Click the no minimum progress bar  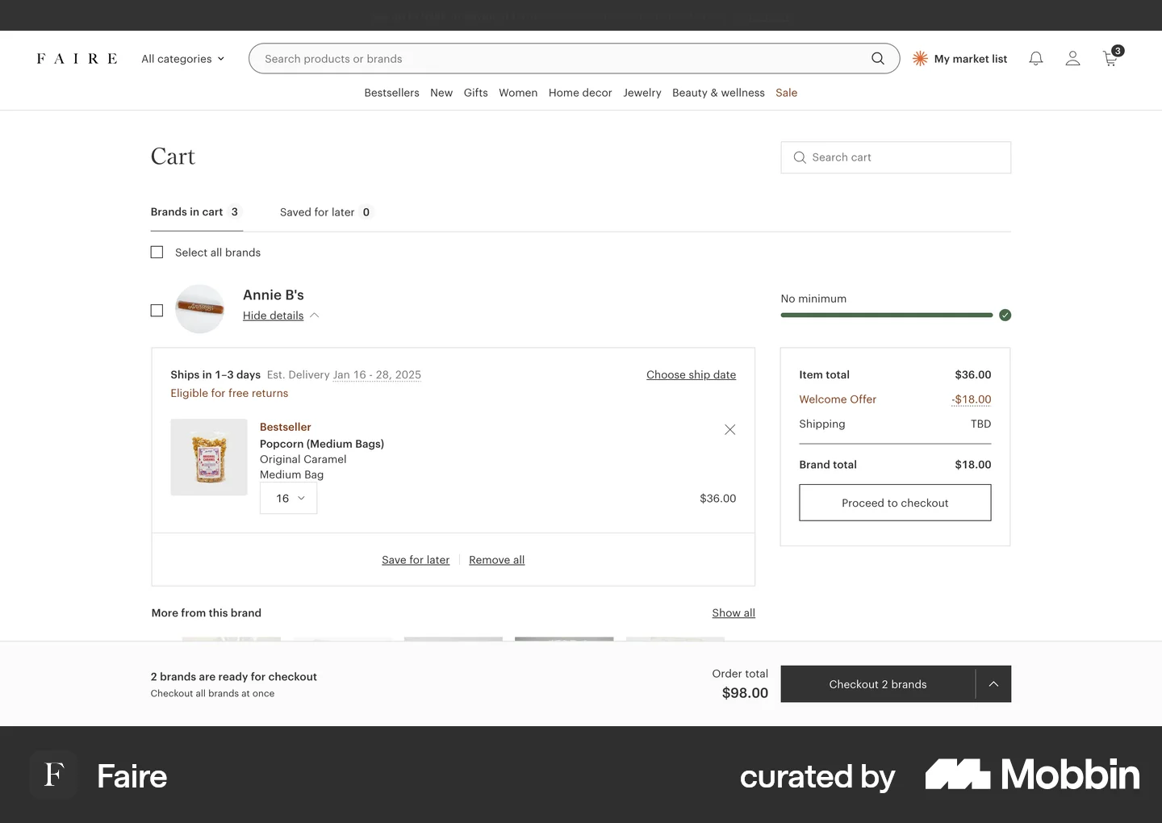point(887,315)
